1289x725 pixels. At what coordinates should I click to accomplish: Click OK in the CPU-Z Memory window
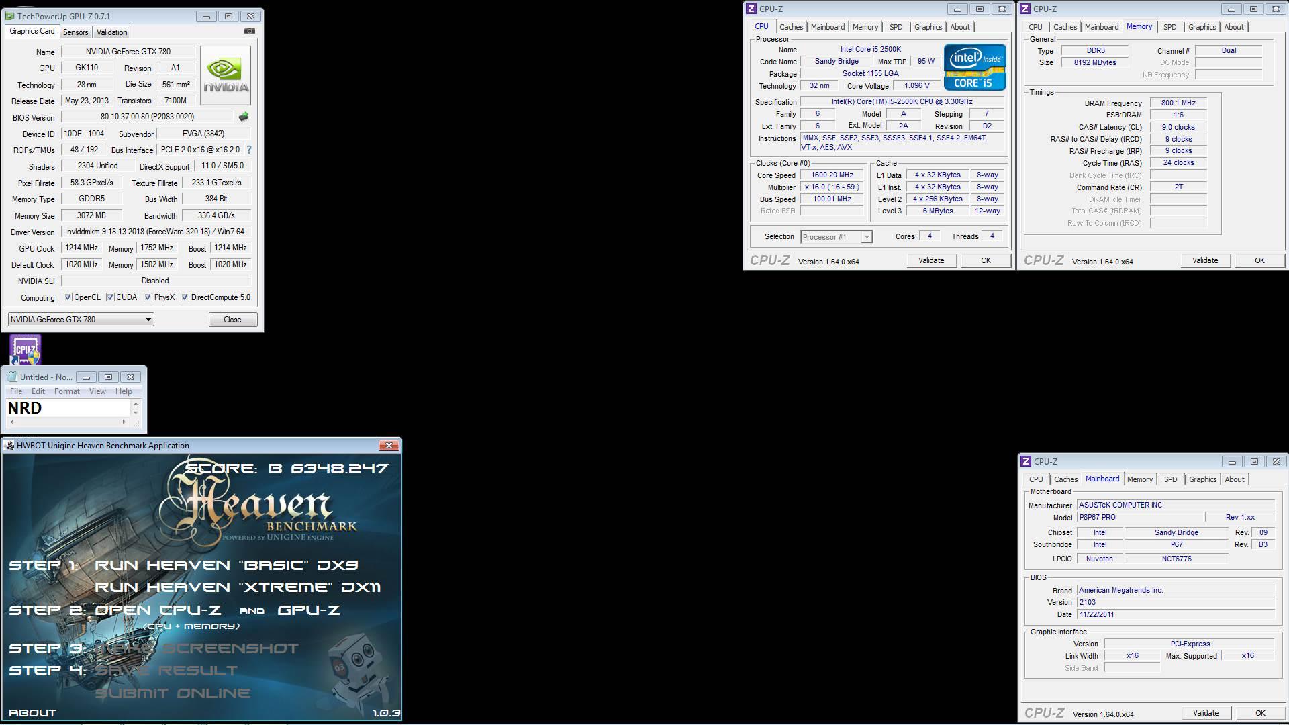tap(1259, 260)
